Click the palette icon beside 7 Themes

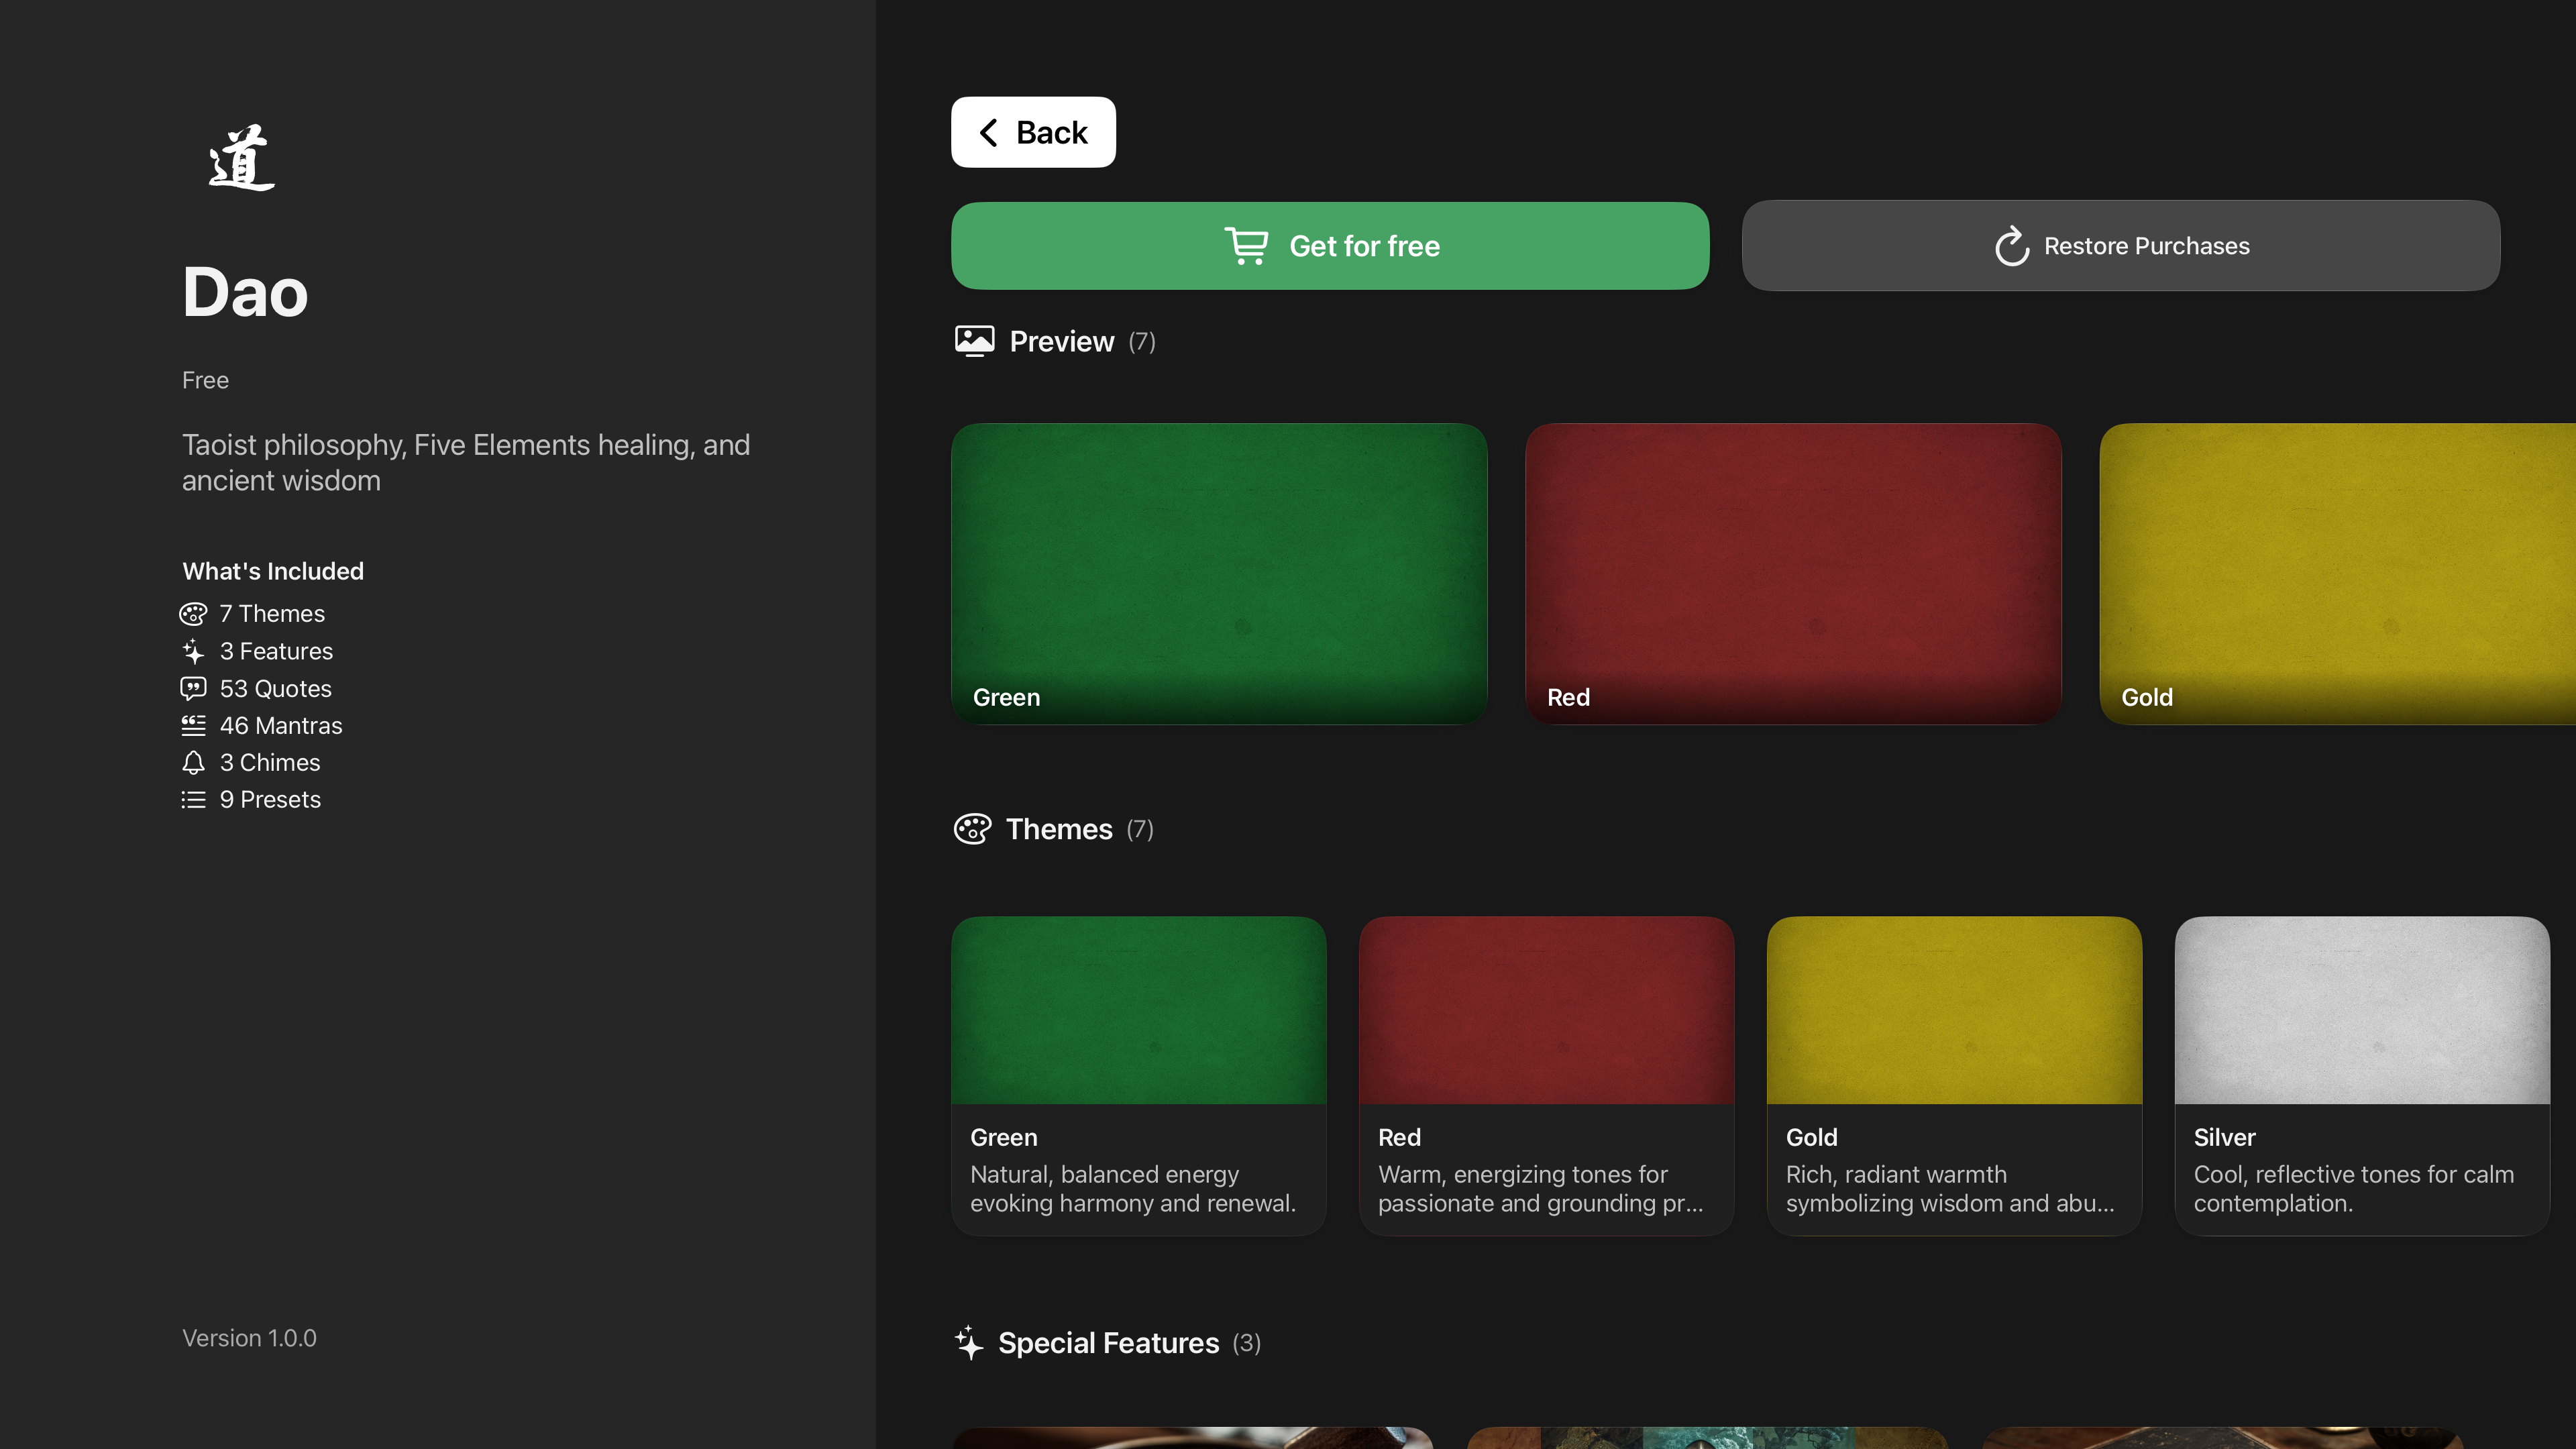(x=193, y=613)
